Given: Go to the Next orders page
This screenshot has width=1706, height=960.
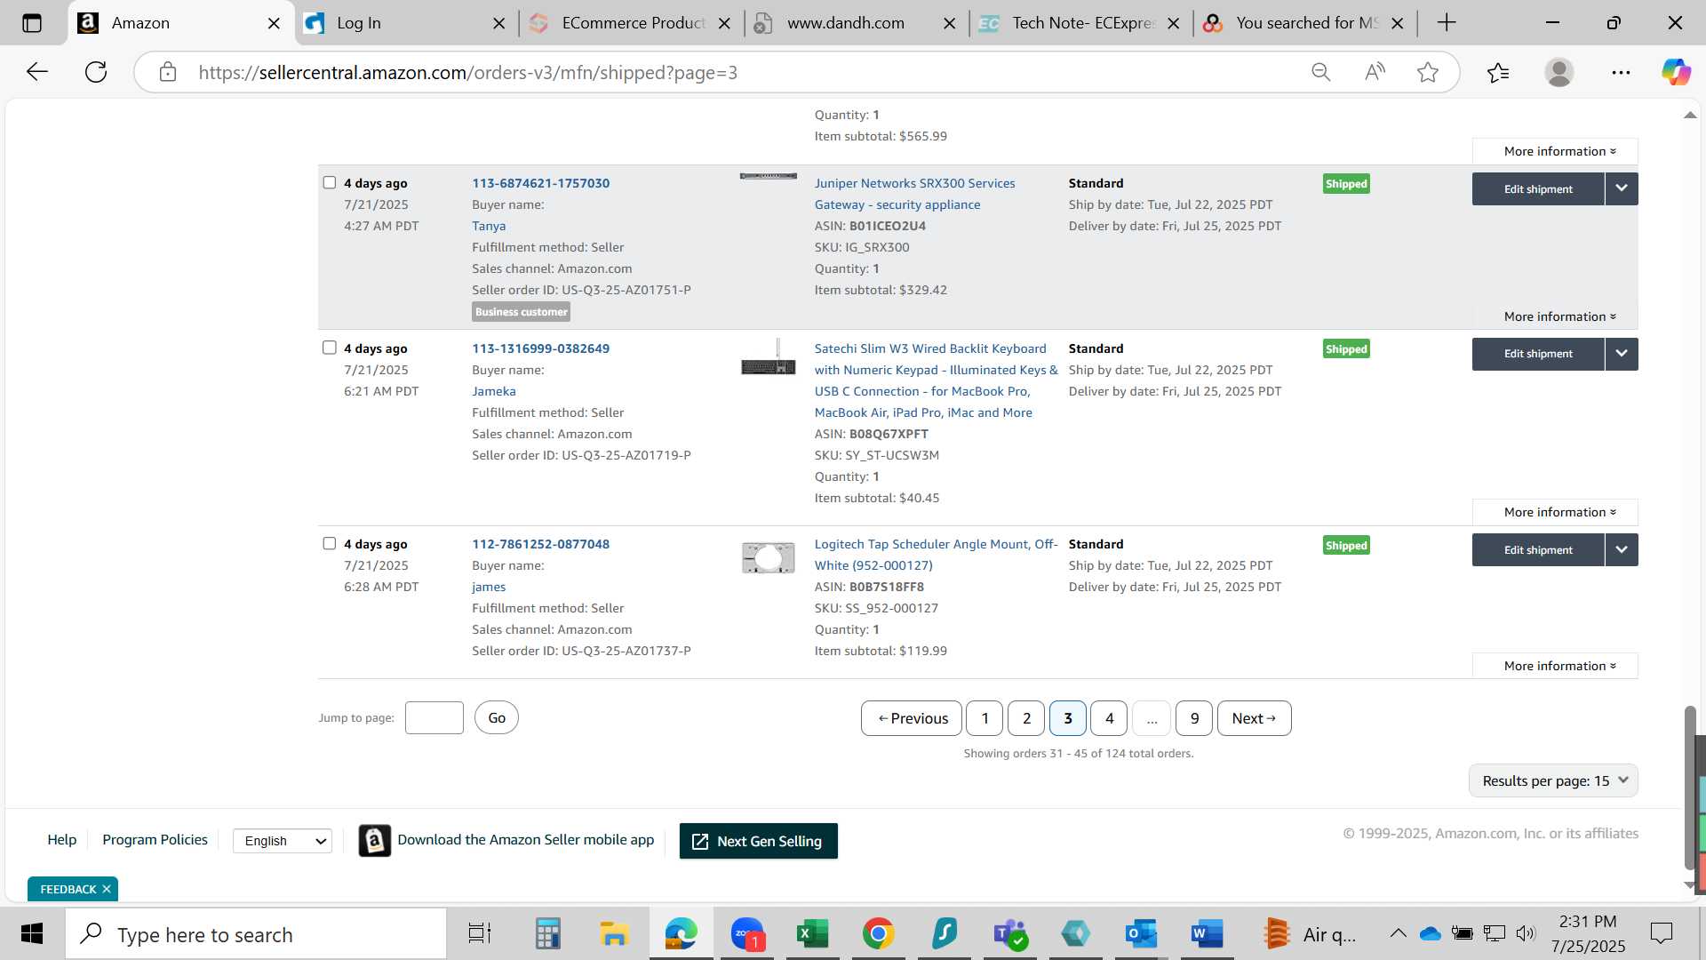Looking at the screenshot, I should (x=1254, y=718).
